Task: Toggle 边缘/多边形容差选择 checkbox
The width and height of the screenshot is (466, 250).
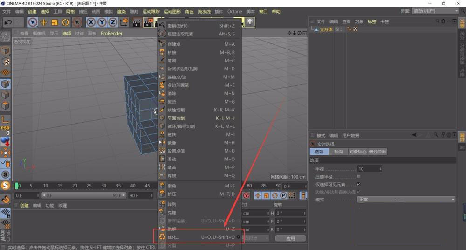Action: [x=359, y=192]
